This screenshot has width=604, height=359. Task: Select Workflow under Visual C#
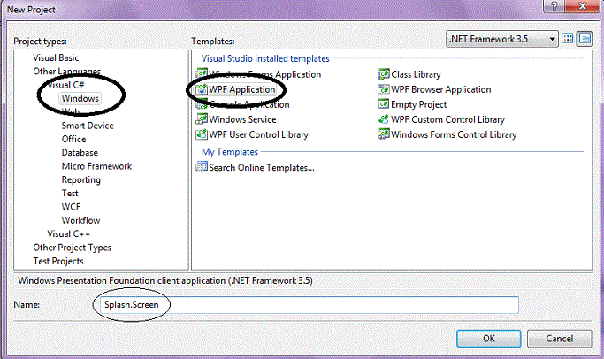[x=80, y=220]
